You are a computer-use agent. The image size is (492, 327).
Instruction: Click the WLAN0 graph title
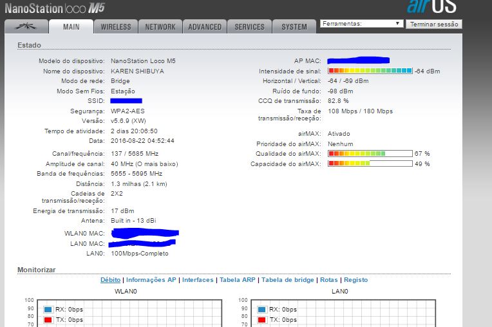126,291
